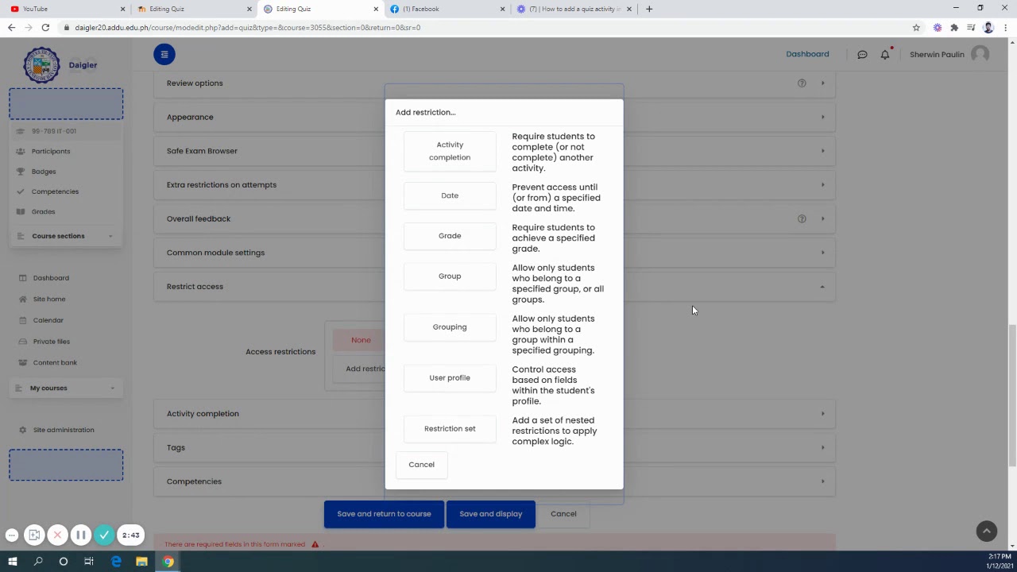Screen dimensions: 1017x572
Task: Expand My courses in sidebar
Action: pos(66,388)
